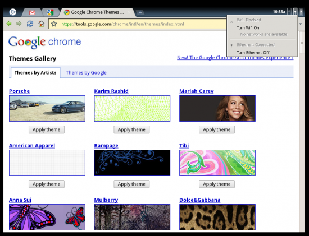Open the Porsche theme link
Viewport: 309px width, 236px height.
pos(19,91)
